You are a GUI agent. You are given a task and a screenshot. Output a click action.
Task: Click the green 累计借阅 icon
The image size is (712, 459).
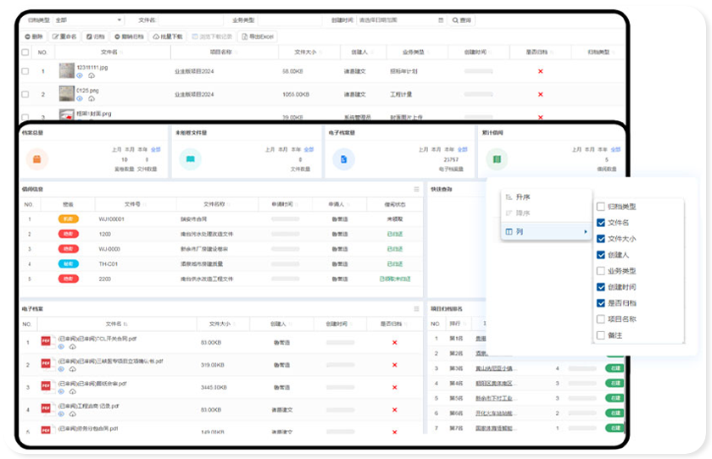tap(497, 158)
